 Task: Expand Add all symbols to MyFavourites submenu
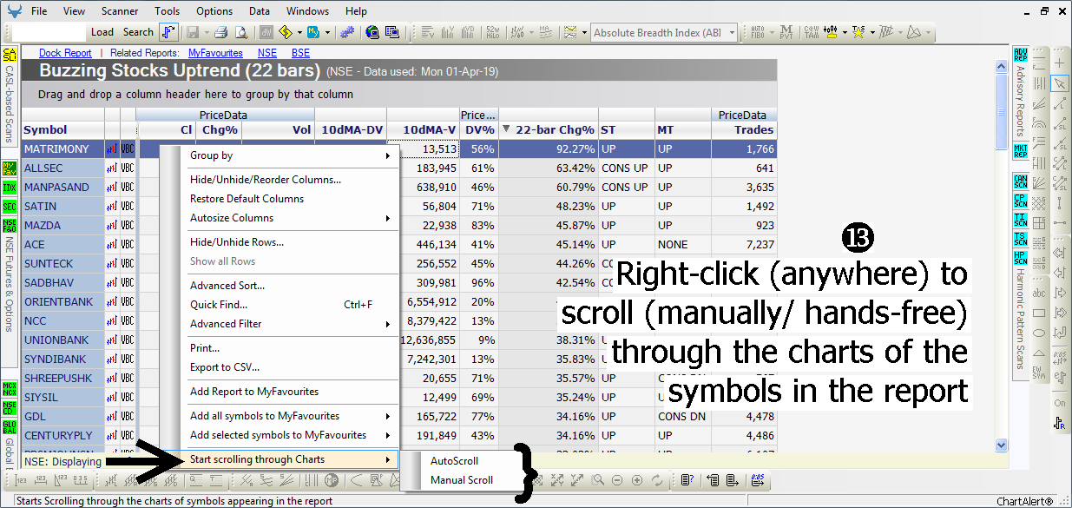click(291, 416)
